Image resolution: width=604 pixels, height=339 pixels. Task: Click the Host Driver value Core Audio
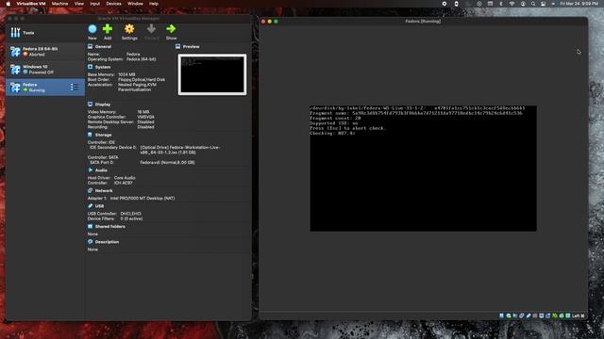point(125,178)
